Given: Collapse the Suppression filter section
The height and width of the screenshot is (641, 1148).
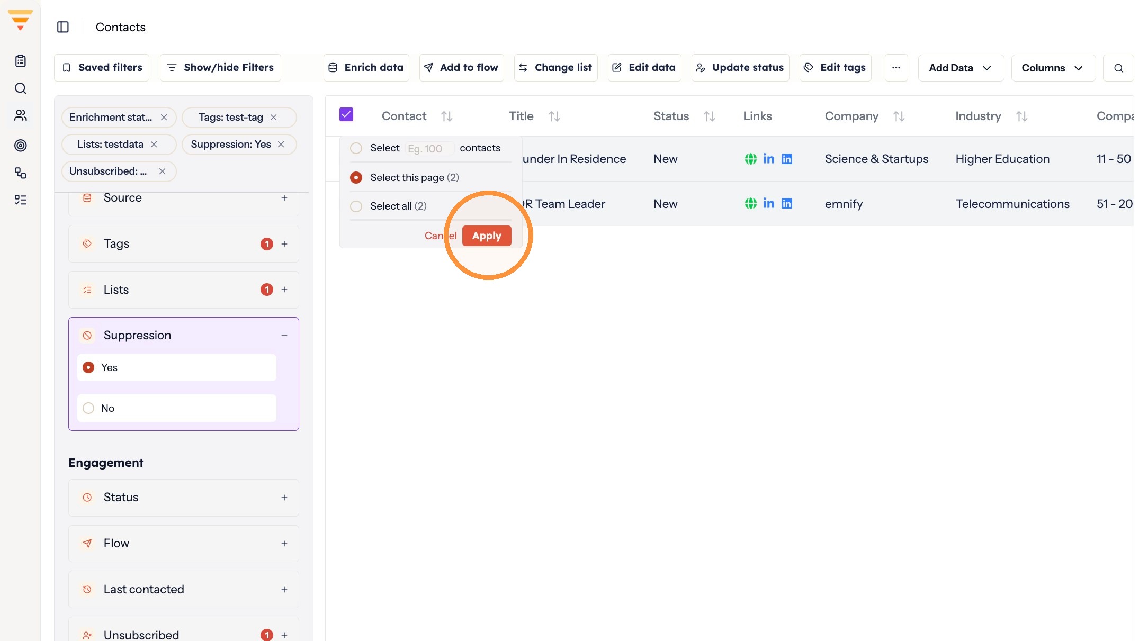Looking at the screenshot, I should point(284,336).
